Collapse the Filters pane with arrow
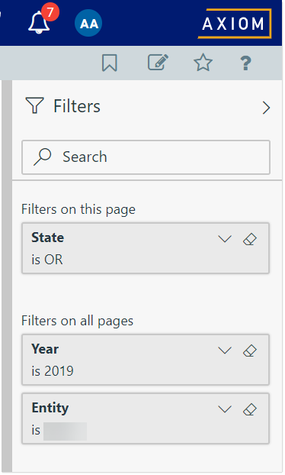Image resolution: width=285 pixels, height=475 pixels. 266,108
